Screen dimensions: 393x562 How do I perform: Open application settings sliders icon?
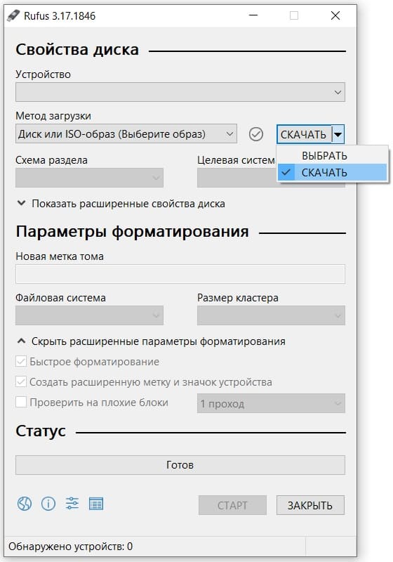coord(72,504)
